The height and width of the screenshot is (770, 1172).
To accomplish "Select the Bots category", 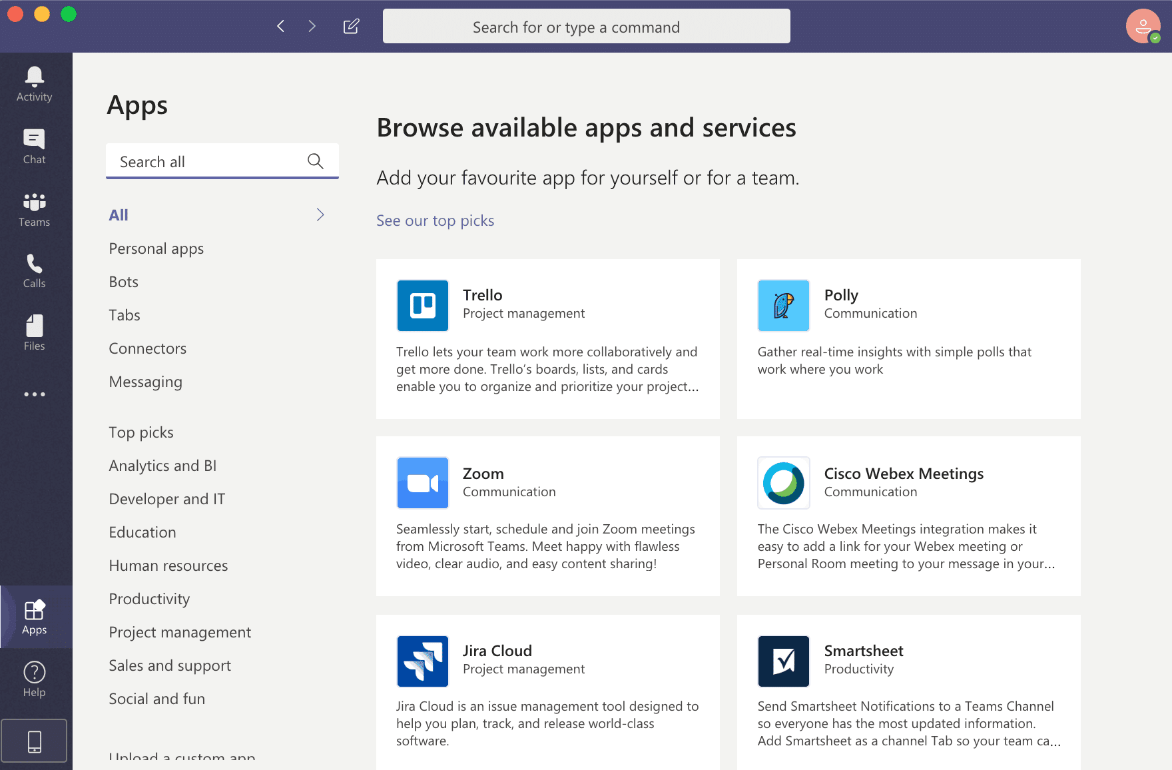I will pyautogui.click(x=123, y=281).
